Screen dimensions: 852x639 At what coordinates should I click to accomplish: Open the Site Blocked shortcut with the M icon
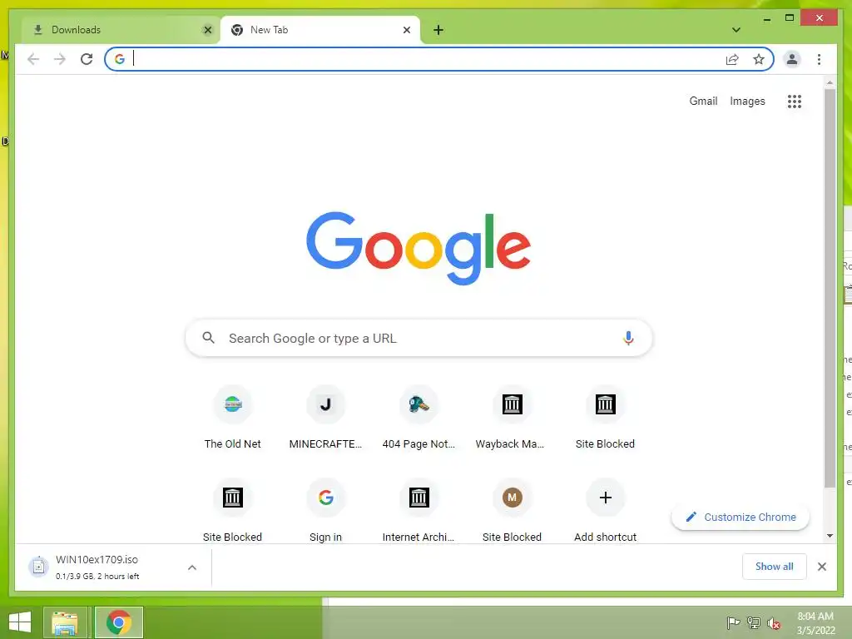tap(512, 510)
